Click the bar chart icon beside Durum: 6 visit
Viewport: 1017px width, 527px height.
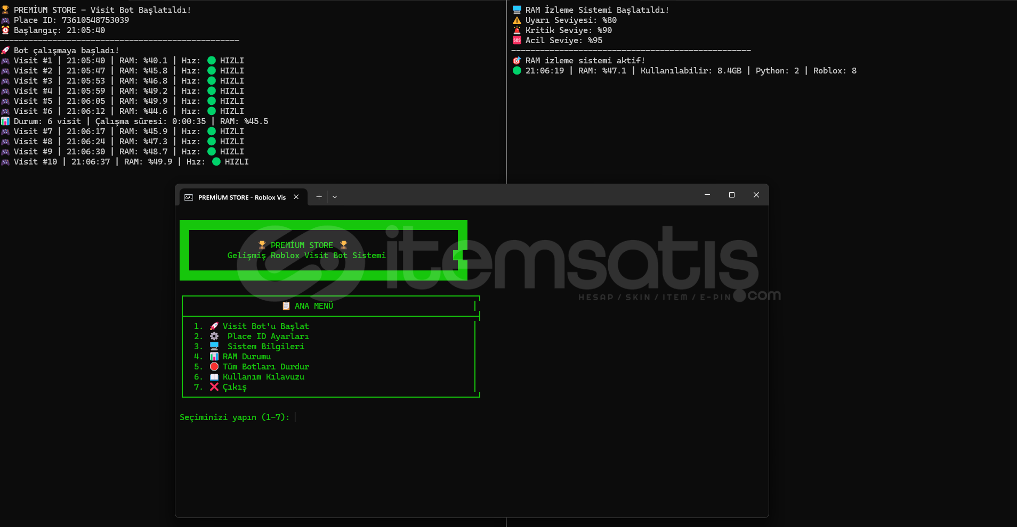(5, 121)
